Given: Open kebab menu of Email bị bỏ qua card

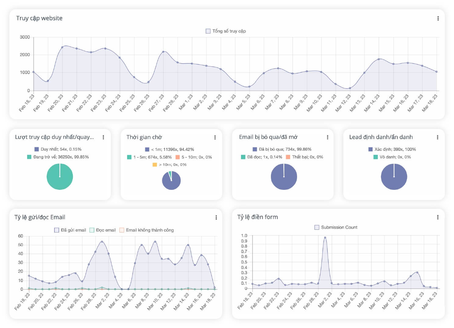Looking at the screenshot, I should pyautogui.click(x=328, y=138).
